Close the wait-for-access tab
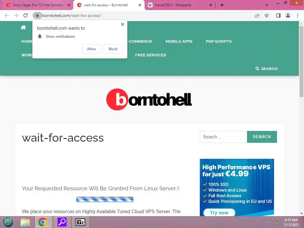304x228 pixels. 140,5
